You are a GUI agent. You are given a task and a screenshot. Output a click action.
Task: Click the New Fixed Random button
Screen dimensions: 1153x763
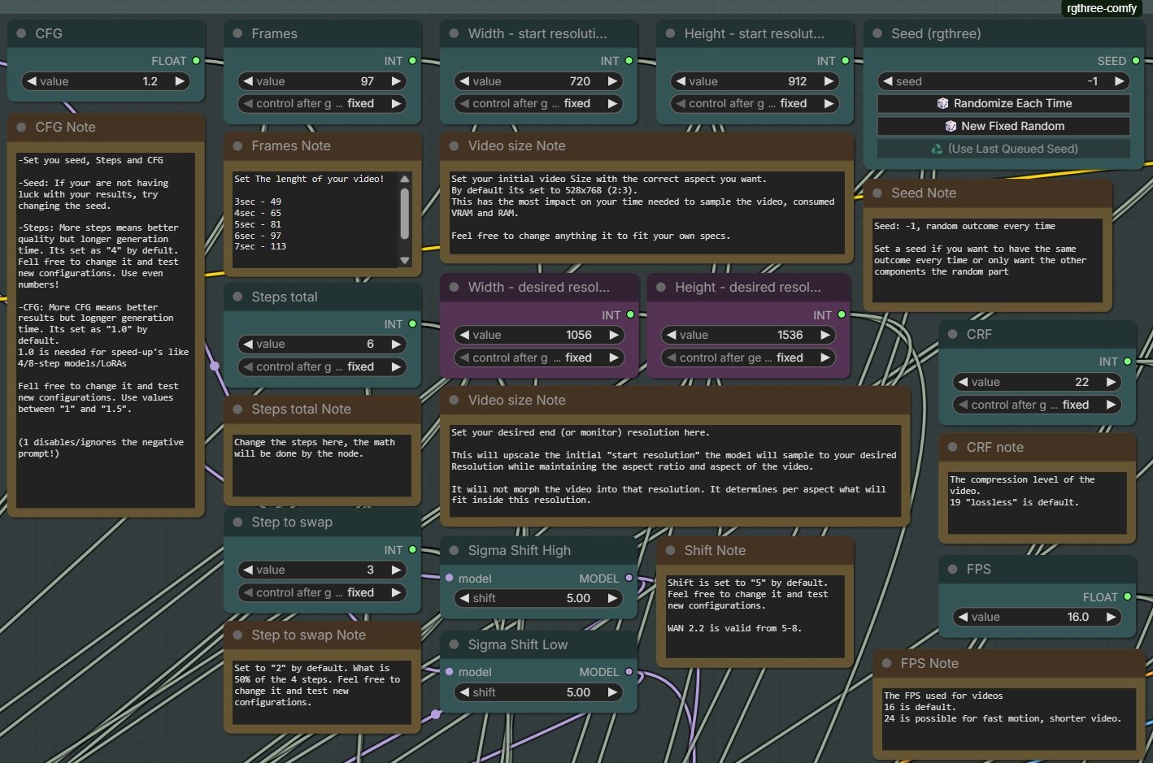[1003, 126]
